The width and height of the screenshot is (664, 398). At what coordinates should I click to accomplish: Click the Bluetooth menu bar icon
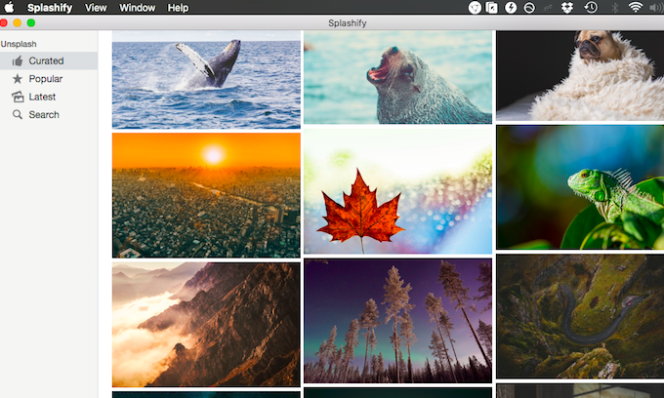pyautogui.click(x=614, y=8)
